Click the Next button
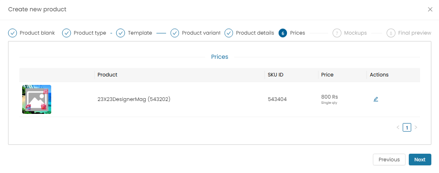The height and width of the screenshot is (173, 439). 420,160
